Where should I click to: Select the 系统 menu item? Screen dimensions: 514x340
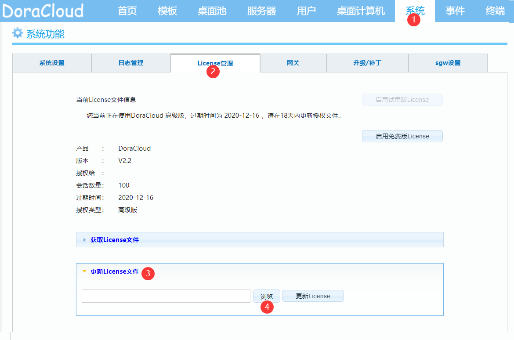pos(415,11)
